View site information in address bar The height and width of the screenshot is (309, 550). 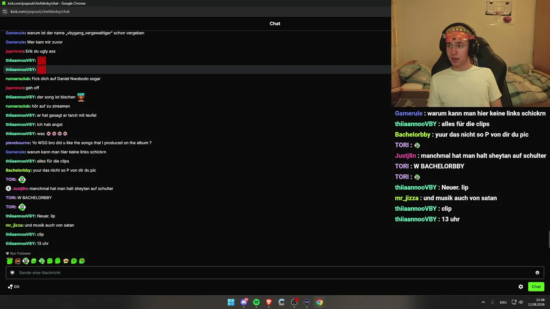[x=5, y=12]
